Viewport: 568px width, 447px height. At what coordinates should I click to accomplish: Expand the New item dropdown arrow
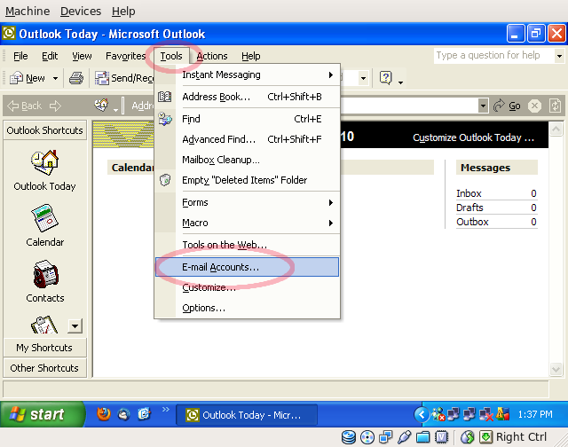pyautogui.click(x=55, y=78)
